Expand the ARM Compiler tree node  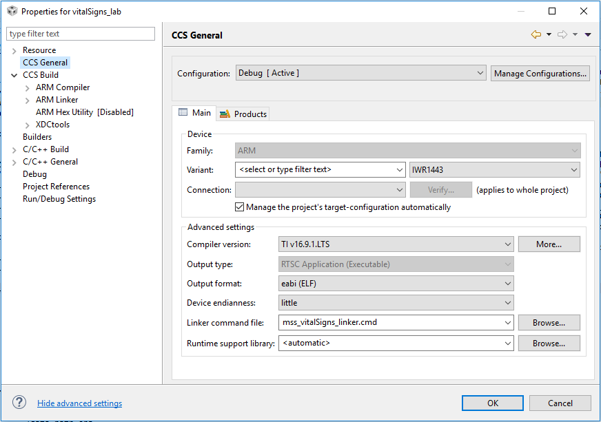click(28, 88)
